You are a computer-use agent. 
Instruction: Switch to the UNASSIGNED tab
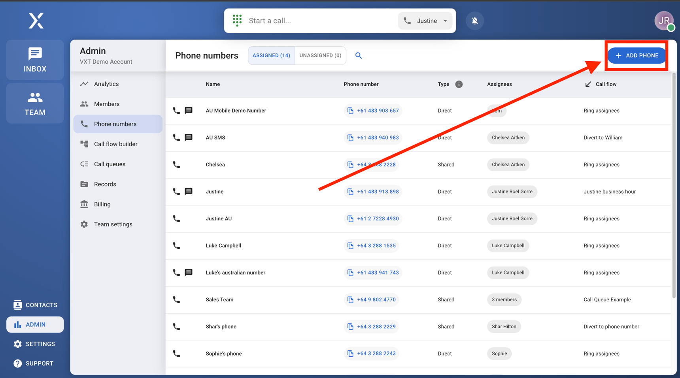320,55
